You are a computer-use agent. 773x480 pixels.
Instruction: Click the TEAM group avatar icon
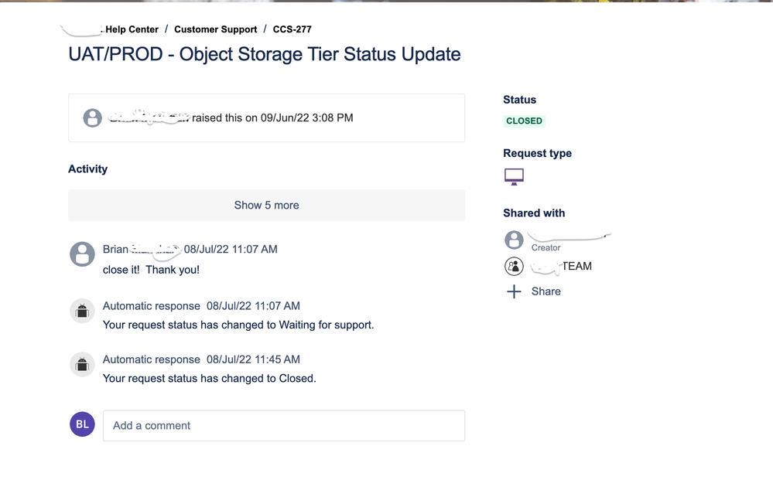514,267
